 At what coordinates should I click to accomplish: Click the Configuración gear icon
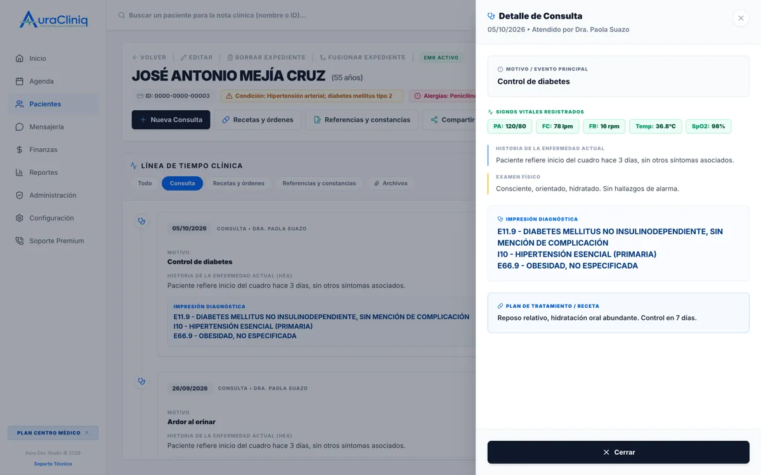[20, 218]
